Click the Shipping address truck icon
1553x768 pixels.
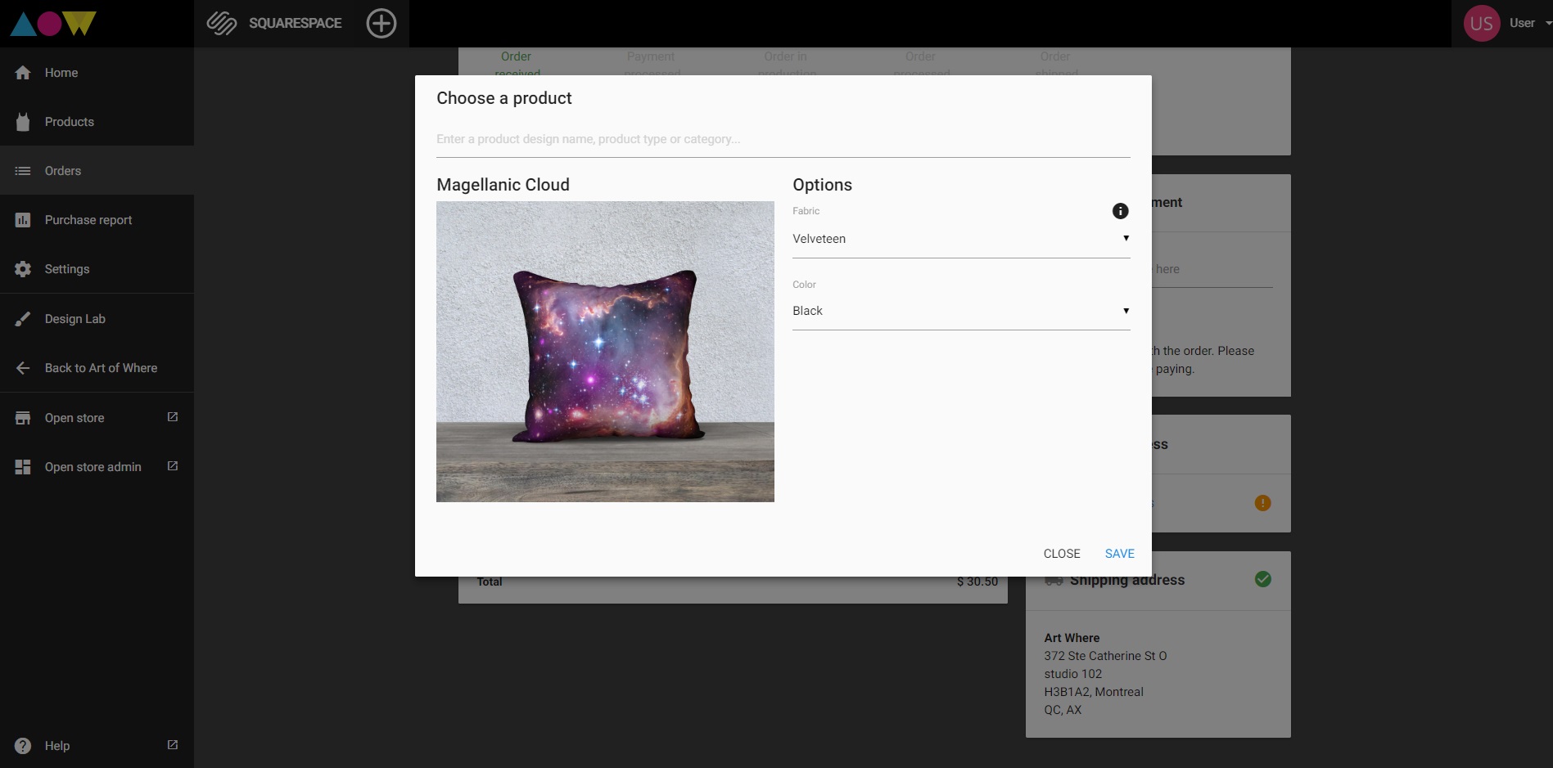[1054, 581]
